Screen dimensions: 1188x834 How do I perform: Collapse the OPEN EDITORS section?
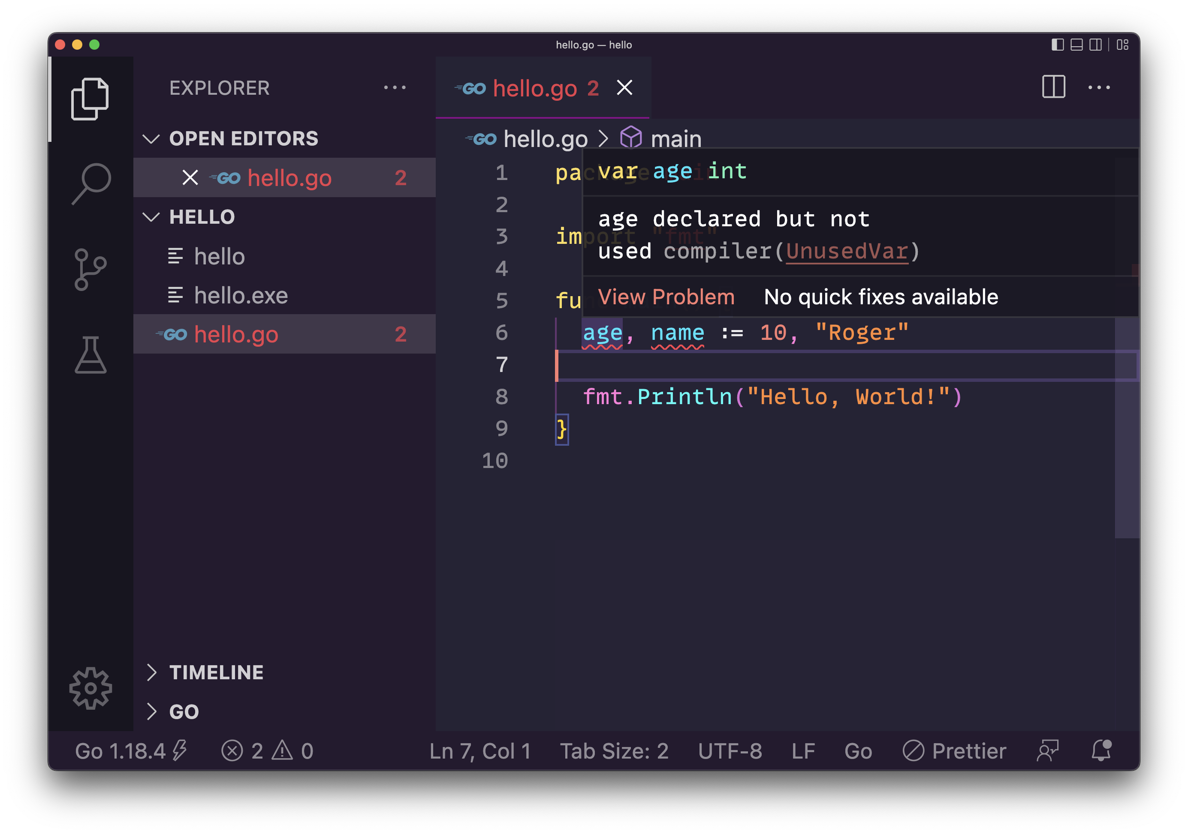pos(151,138)
